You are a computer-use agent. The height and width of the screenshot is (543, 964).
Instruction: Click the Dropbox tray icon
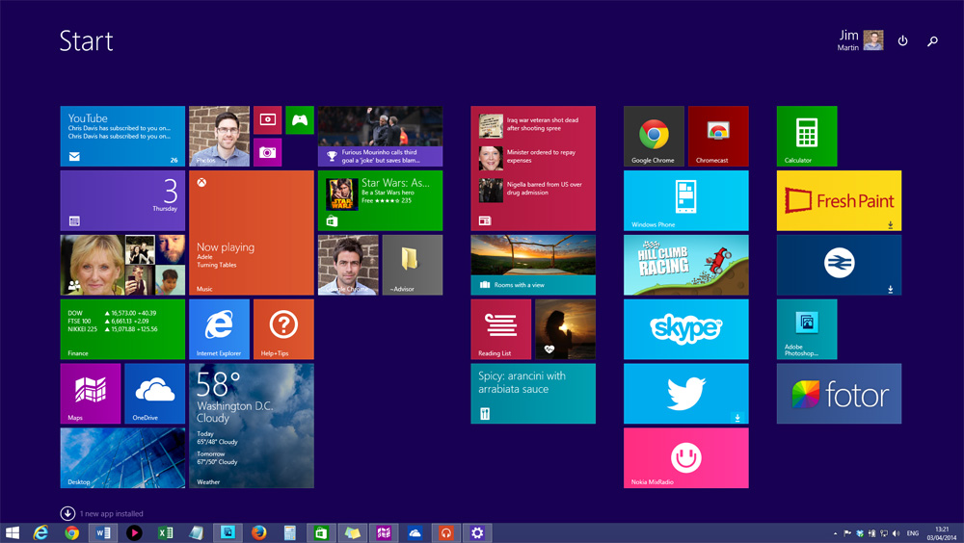pyautogui.click(x=860, y=533)
